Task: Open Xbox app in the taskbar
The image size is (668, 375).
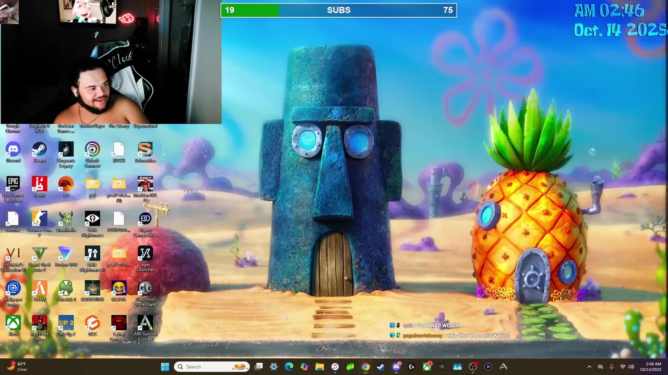Action: click(x=427, y=367)
